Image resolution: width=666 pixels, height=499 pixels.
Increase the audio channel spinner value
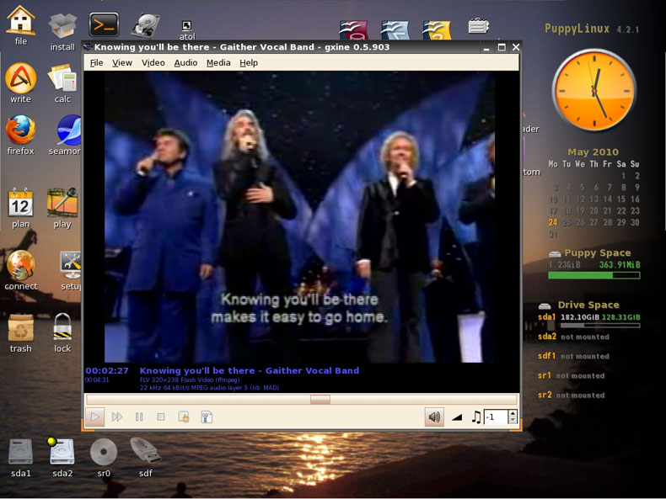[x=513, y=413]
